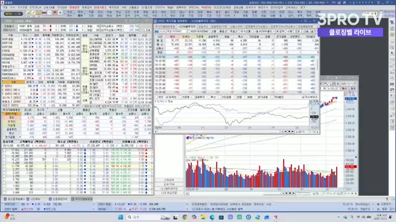Image resolution: width=396 pixels, height=222 pixels.
Task: Open the SPECIAL menu
Action: [194, 7]
